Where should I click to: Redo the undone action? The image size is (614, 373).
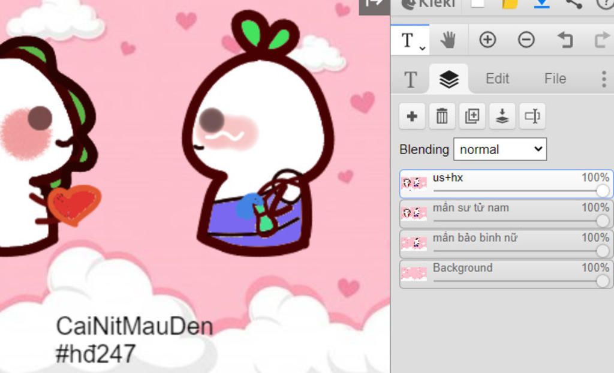pos(602,40)
